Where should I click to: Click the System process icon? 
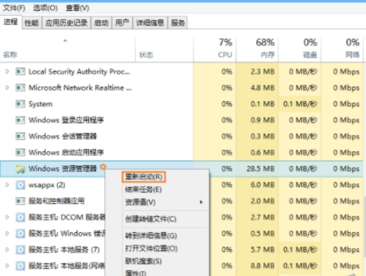pyautogui.click(x=20, y=104)
